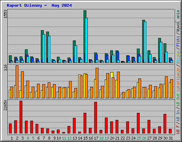Click the red bar for day 25

point(138,123)
